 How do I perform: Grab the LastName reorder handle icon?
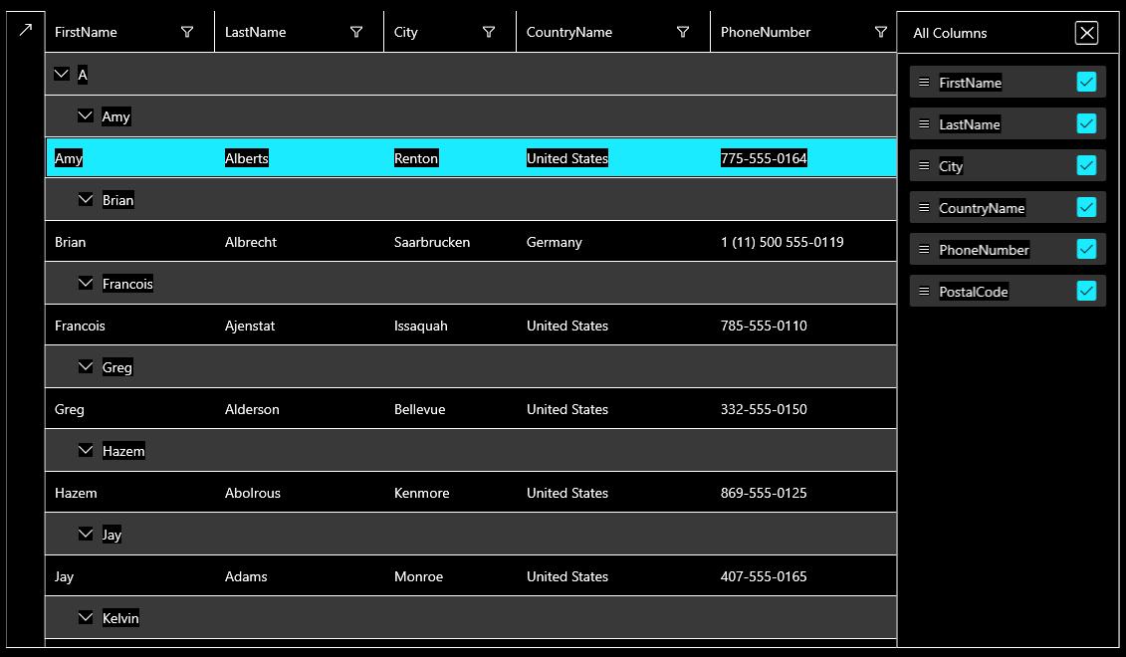click(924, 124)
